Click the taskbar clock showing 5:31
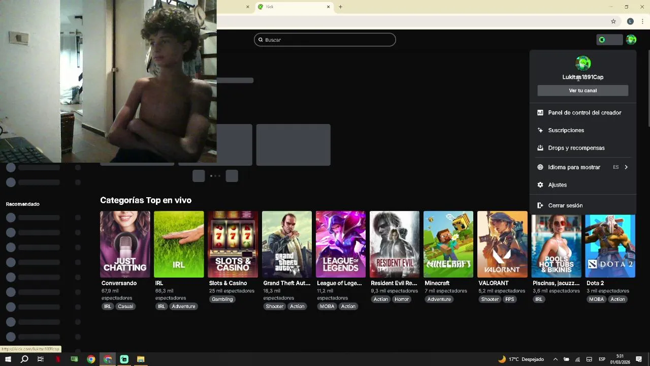 (620, 359)
